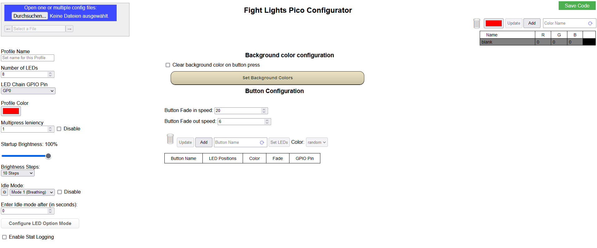Image resolution: width=597 pixels, height=248 pixels.
Task: Go to previous config file arrow
Action: (x=8, y=29)
